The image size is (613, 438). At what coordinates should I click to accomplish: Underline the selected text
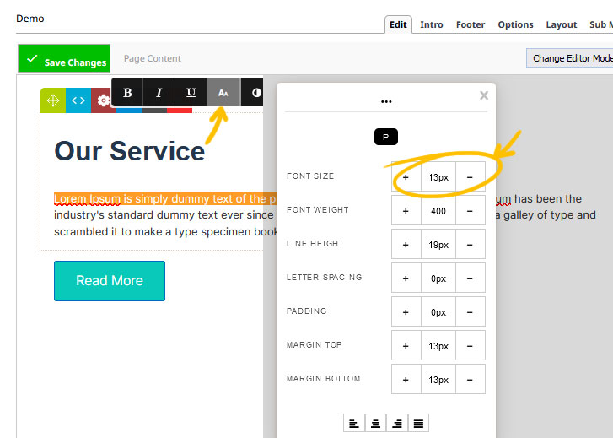click(x=191, y=93)
